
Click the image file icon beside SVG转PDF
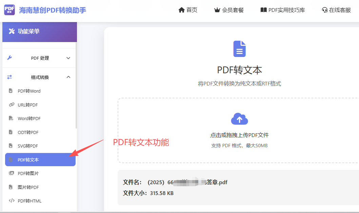[11, 146]
